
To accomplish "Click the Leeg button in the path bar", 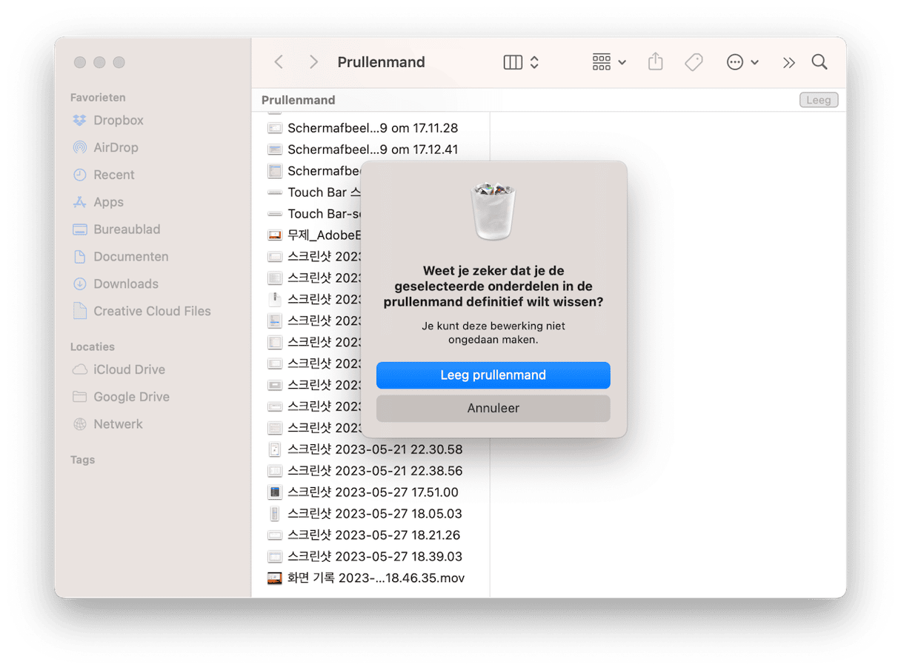I will (819, 100).
